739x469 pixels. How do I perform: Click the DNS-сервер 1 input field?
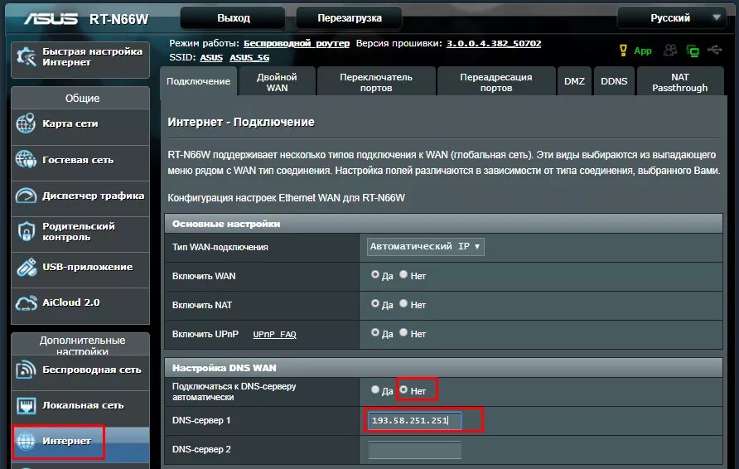point(415,420)
